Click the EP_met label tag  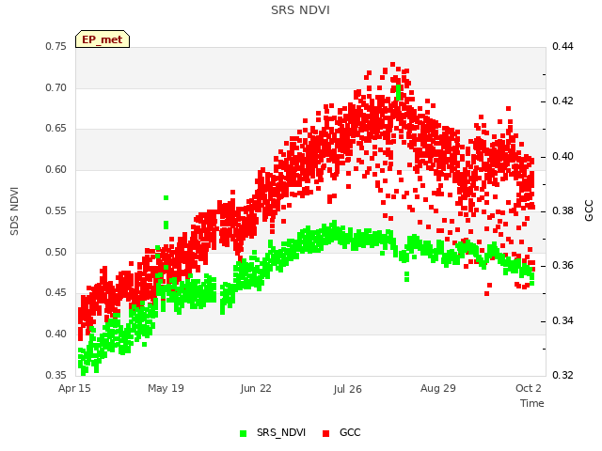point(103,39)
